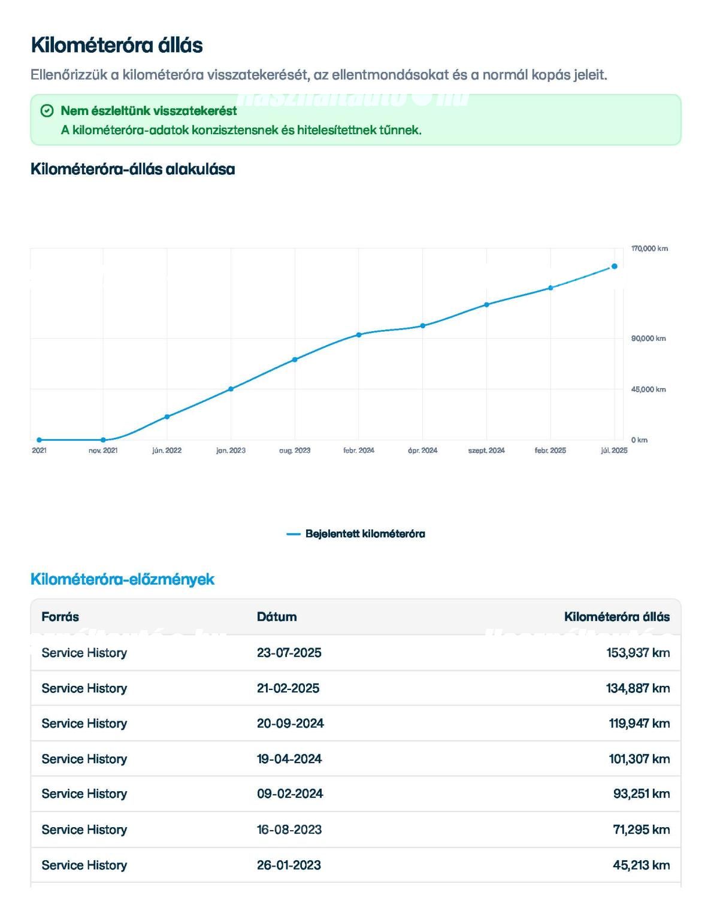Select the ápr. 2024 data point on the chart

[x=422, y=326]
